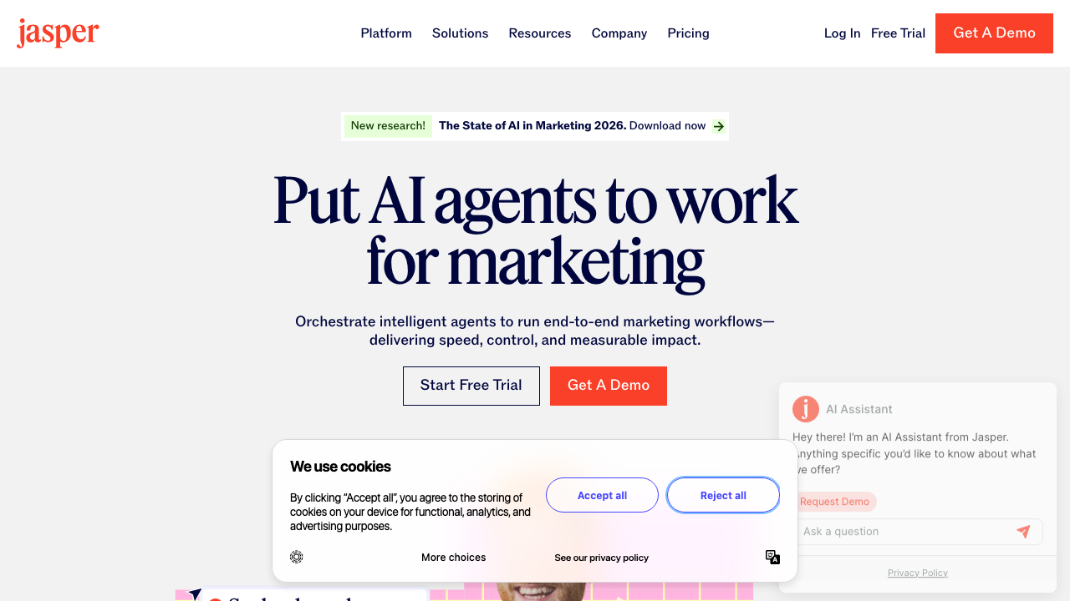Select the Request Demo chip in chat
This screenshot has height=601, width=1070.
click(834, 502)
